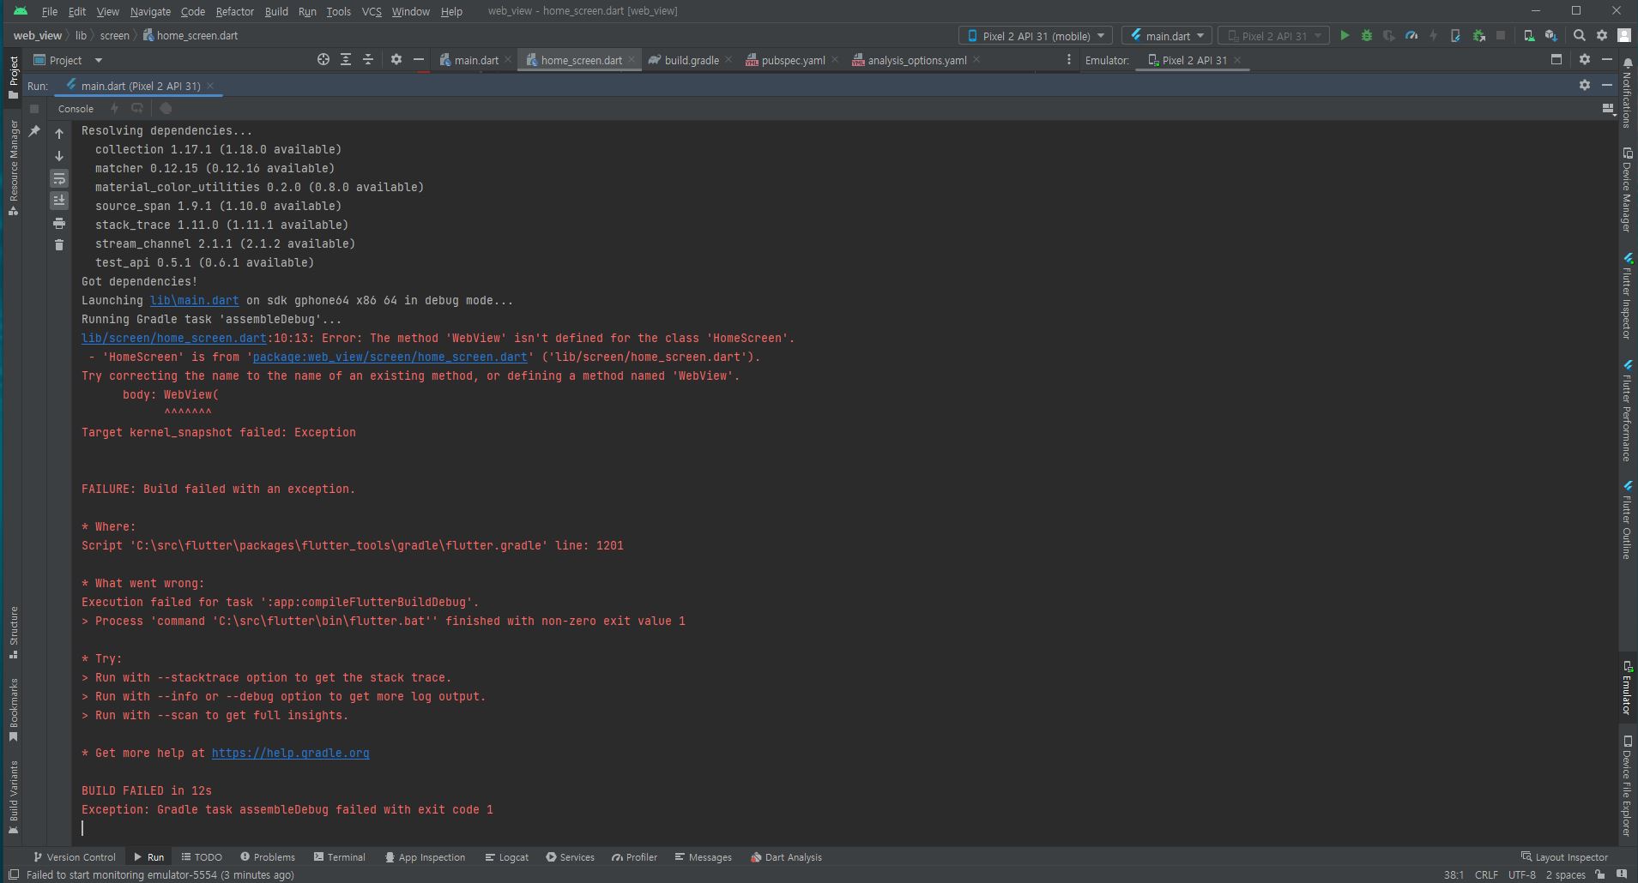1638x883 pixels.
Task: Select opened file target icon in Project panel
Action: pyautogui.click(x=323, y=59)
